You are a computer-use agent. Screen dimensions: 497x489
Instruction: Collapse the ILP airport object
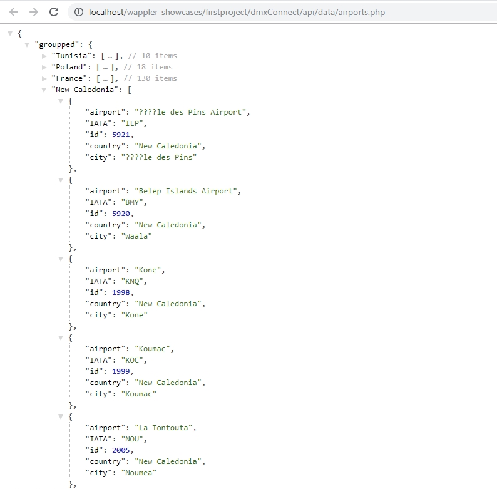[x=61, y=101]
